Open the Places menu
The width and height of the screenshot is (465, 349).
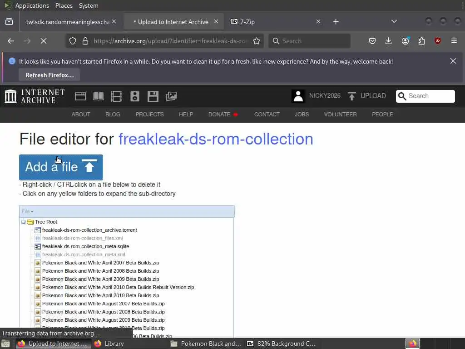64,5
